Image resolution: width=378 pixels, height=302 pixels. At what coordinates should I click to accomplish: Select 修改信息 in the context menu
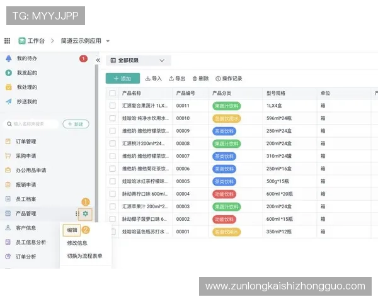pos(77,243)
